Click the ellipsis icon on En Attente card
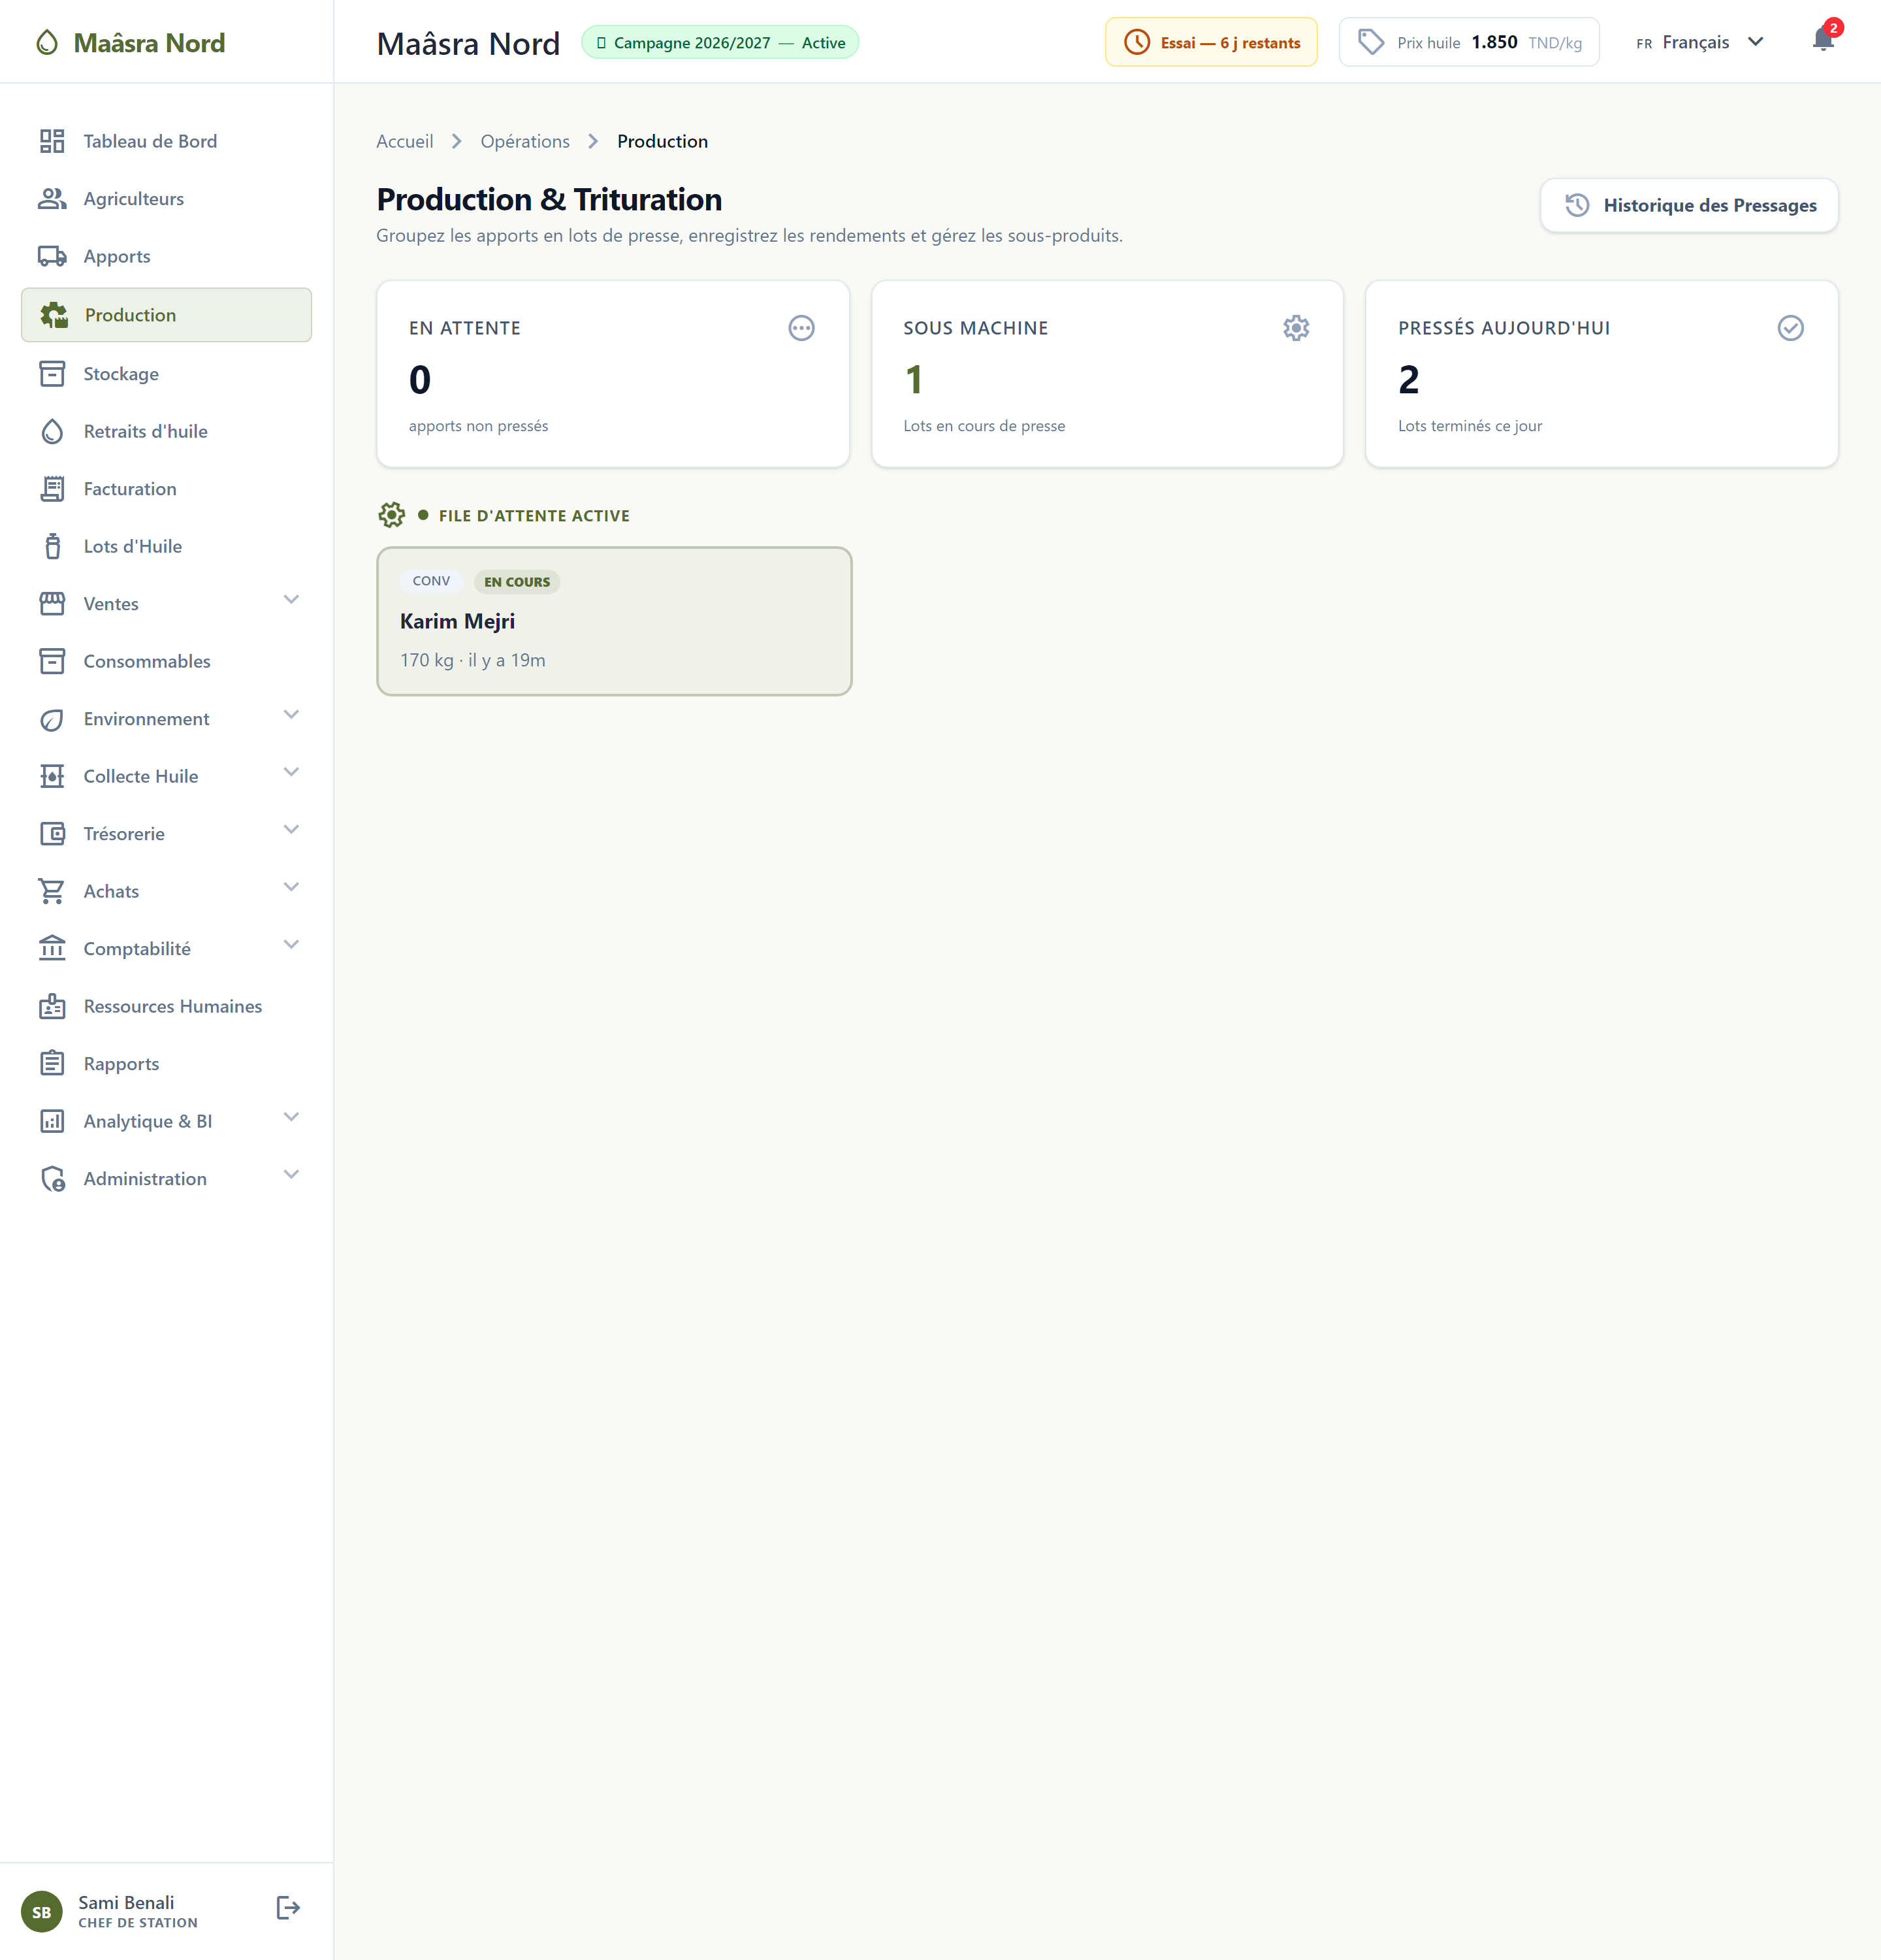1881x1960 pixels. pyautogui.click(x=801, y=328)
